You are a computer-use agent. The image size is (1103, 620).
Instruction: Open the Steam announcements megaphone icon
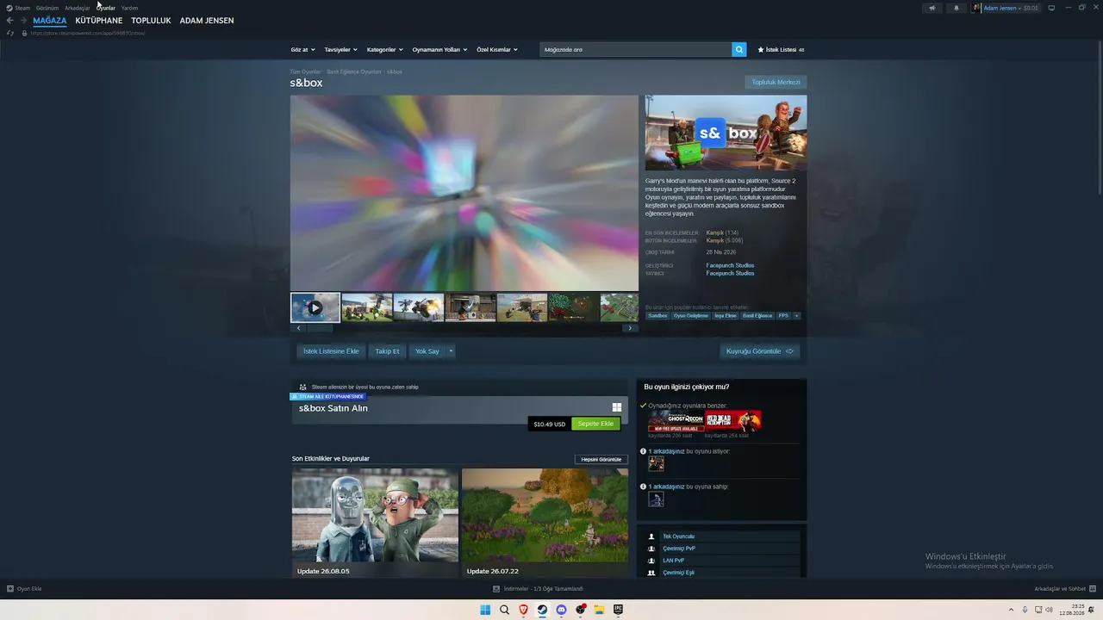tap(932, 8)
